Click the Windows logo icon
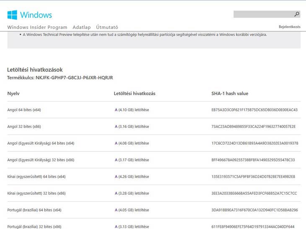 (x=12, y=15)
